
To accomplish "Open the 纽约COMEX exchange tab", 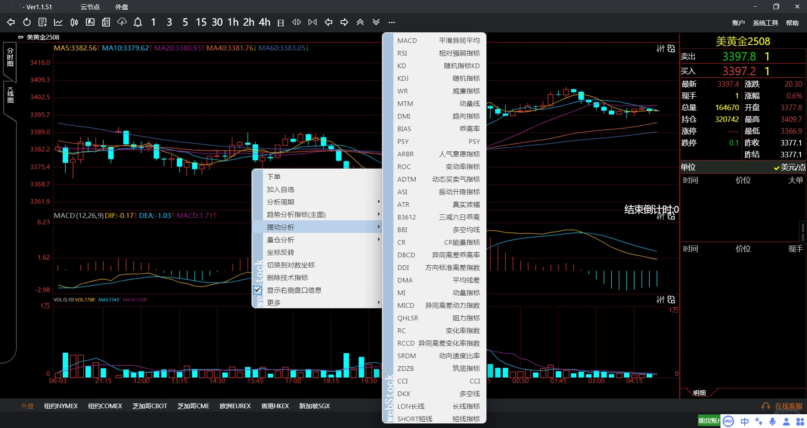I will 105,406.
